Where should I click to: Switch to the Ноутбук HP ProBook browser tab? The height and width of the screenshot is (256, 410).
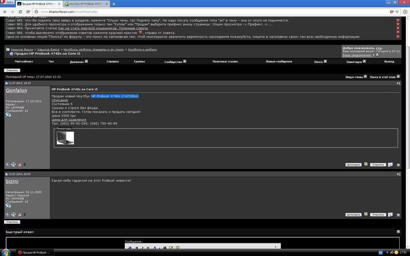[x=86, y=4]
